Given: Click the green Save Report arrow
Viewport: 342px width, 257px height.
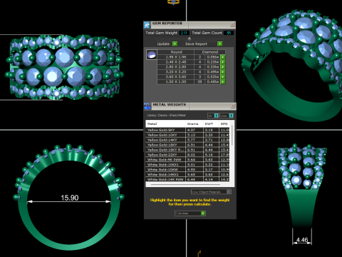Looking at the screenshot, I should pyautogui.click(x=220, y=44).
